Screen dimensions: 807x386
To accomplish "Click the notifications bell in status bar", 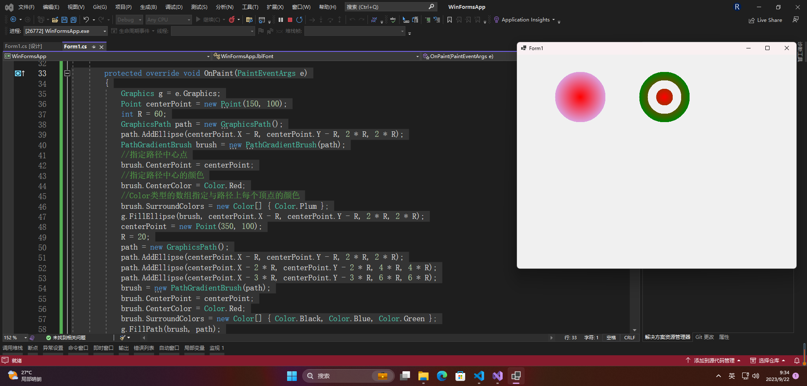I will pyautogui.click(x=797, y=361).
